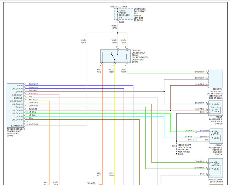Click 'BLK/RED 3' at passenger door lock switch
230x185 pixels.
pyautogui.click(x=201, y=109)
